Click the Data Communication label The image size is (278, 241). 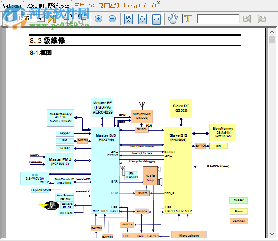coord(142,147)
